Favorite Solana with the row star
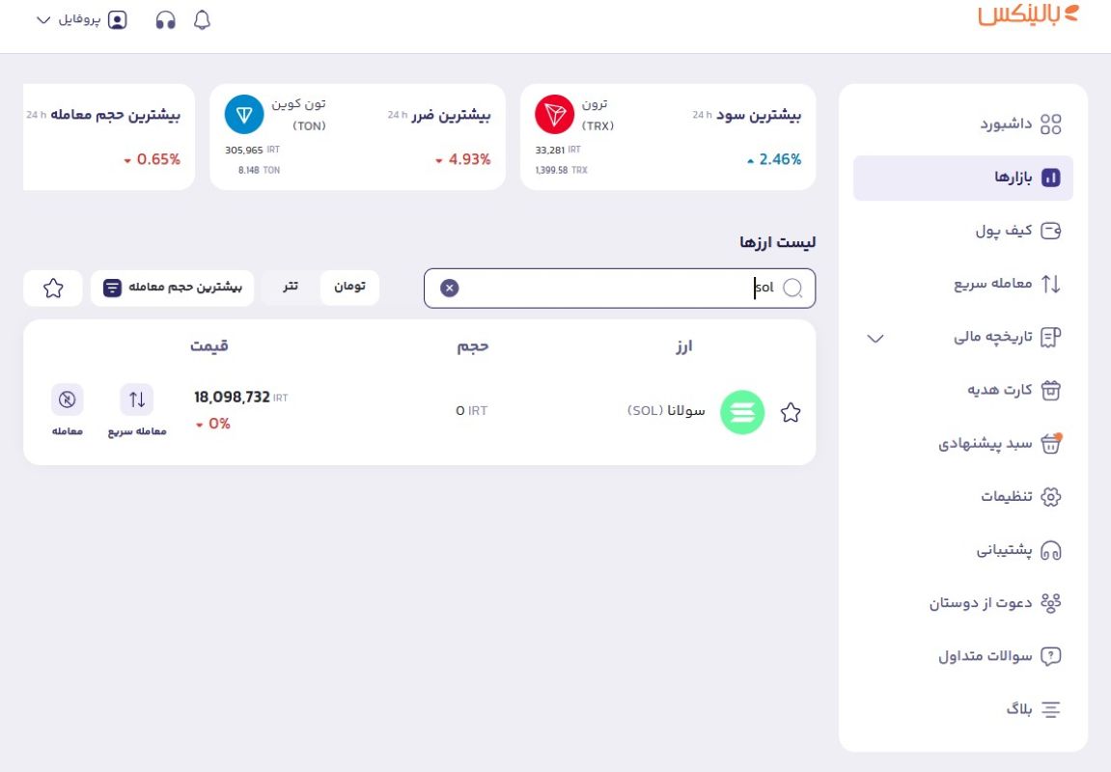This screenshot has width=1111, height=772. click(x=791, y=412)
